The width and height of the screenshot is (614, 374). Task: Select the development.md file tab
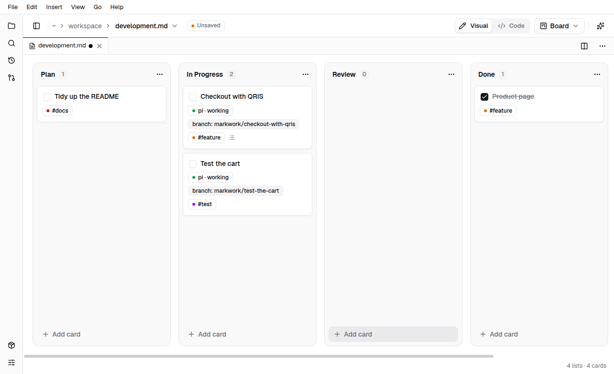[x=66, y=46]
